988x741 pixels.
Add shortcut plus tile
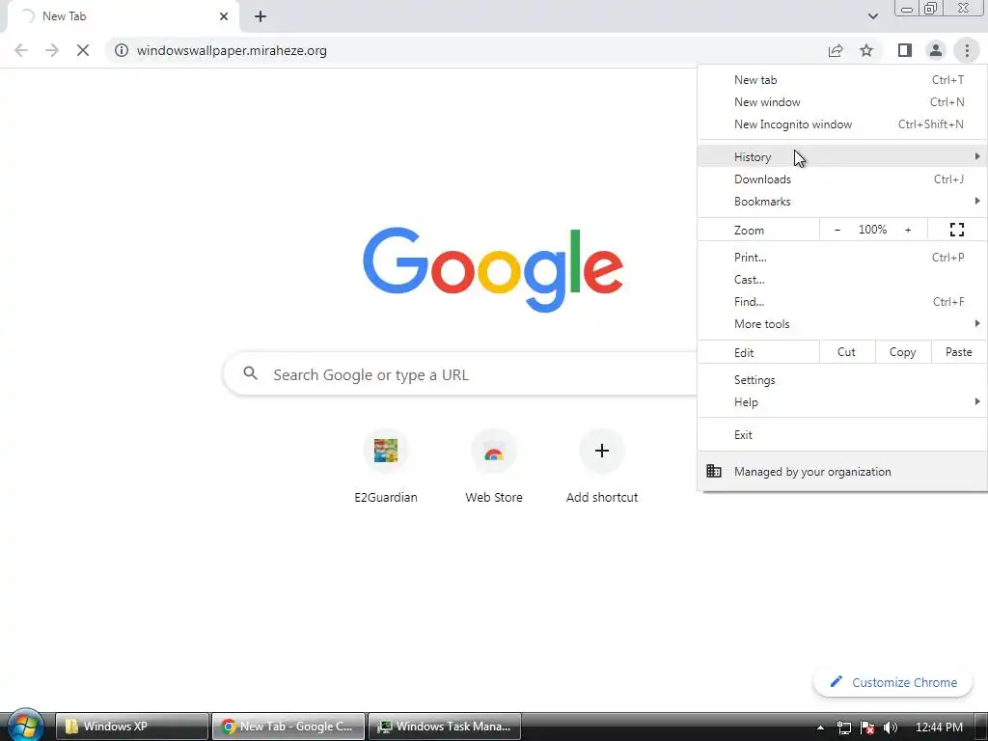pos(602,466)
